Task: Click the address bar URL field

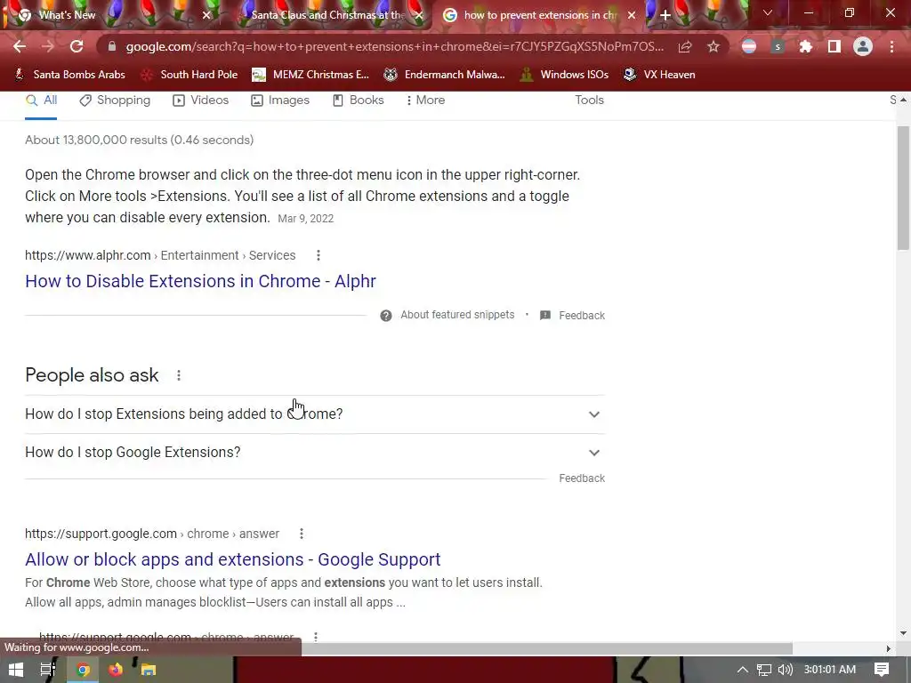Action: pyautogui.click(x=394, y=46)
